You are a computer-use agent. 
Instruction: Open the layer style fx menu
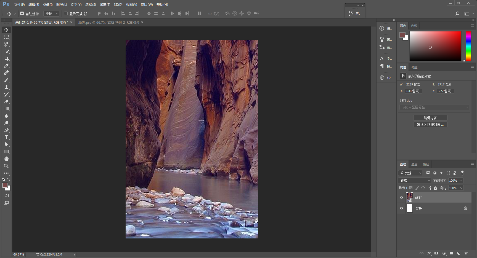(x=429, y=253)
